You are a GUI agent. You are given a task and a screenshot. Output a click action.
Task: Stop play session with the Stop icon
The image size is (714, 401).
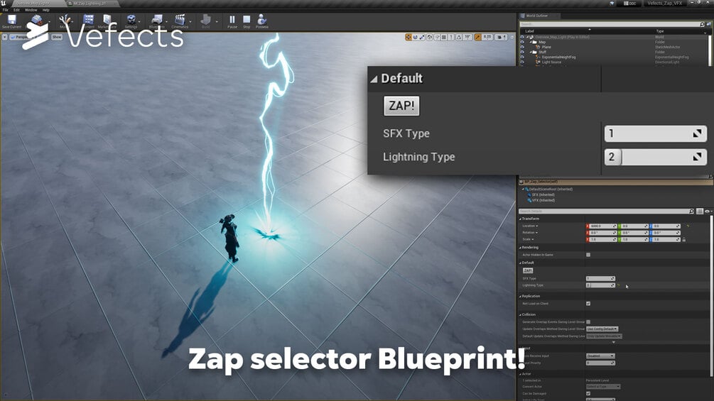[x=247, y=21]
